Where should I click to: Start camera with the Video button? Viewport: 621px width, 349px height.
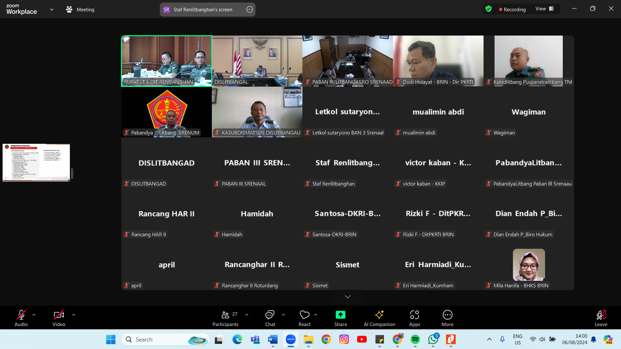[x=59, y=318]
